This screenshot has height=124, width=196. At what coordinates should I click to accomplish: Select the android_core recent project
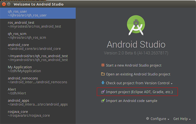click(38, 47)
